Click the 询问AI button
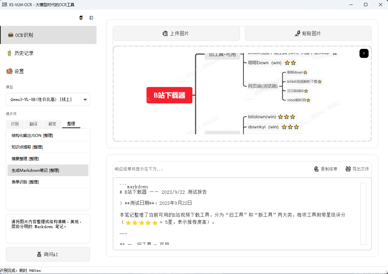 tap(48, 254)
